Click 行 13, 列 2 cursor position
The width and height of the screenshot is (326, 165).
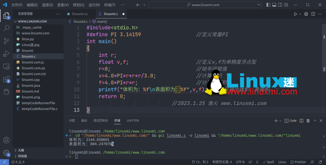200,162
